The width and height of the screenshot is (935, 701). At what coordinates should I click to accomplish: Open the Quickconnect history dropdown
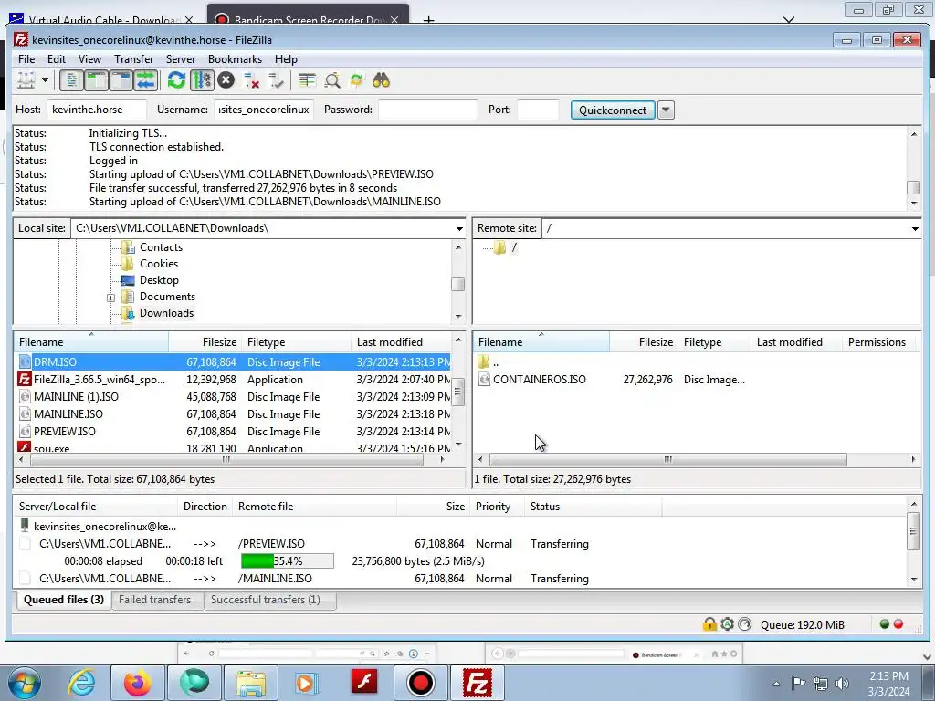[666, 110]
